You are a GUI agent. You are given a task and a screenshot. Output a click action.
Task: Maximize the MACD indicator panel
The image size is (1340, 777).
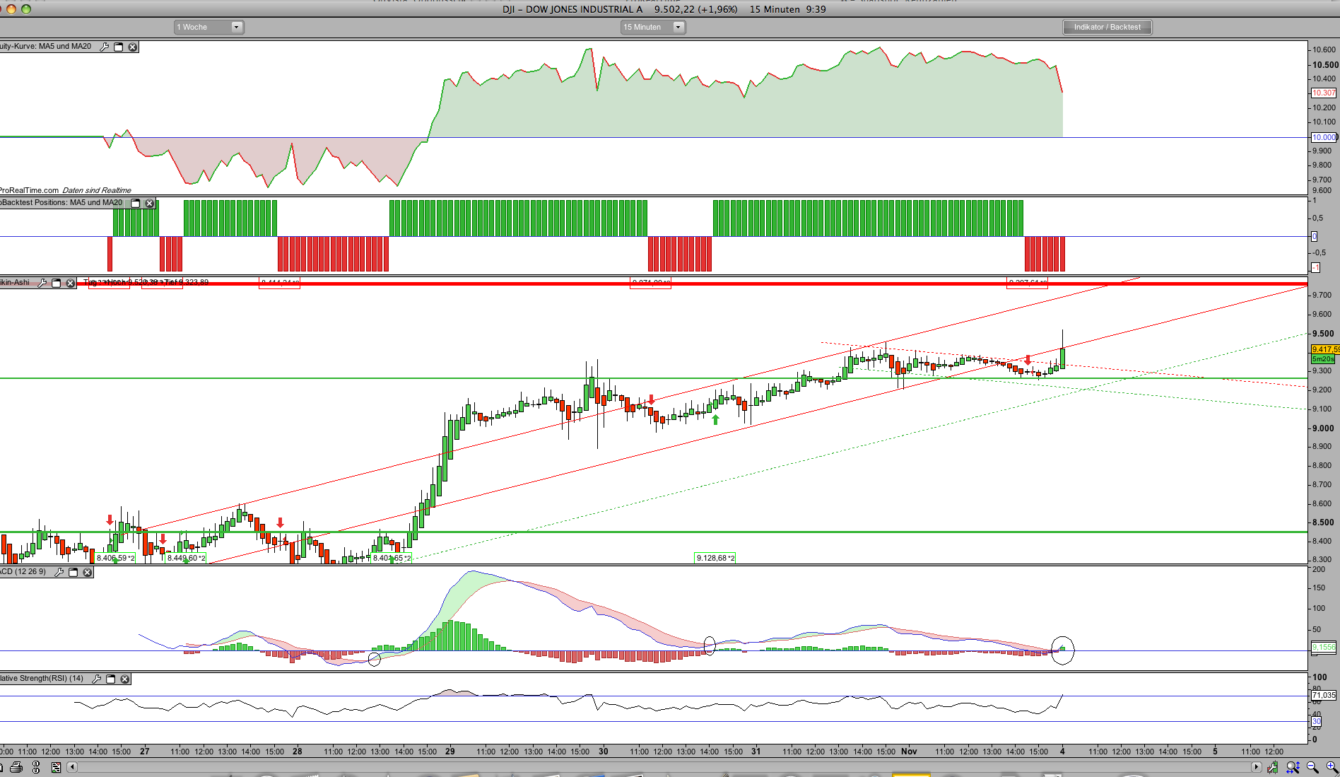click(74, 572)
